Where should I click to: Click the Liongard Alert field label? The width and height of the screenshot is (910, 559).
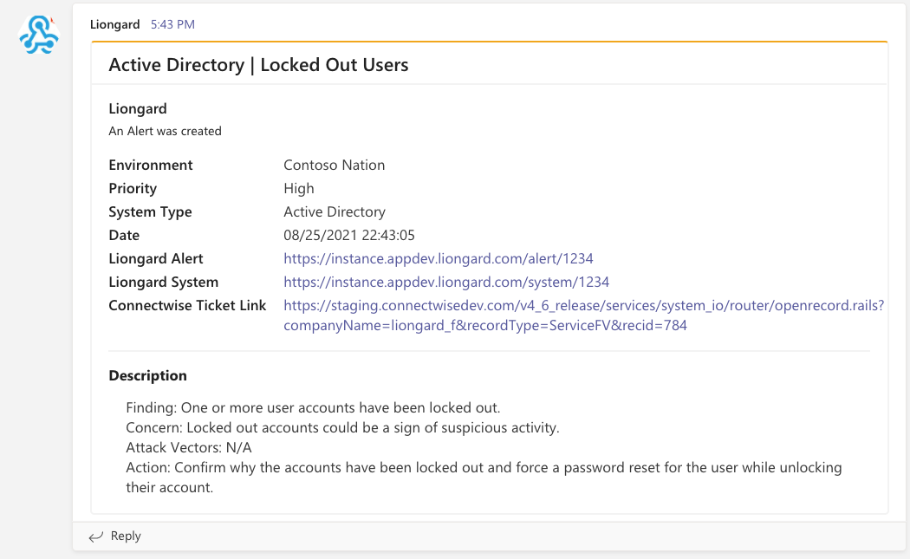coord(155,258)
